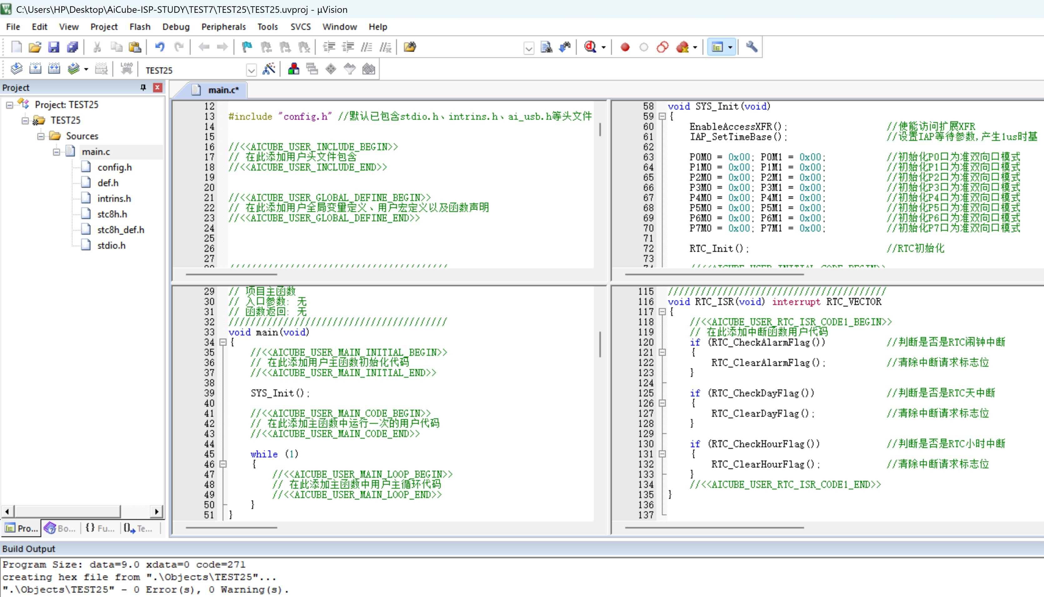The height and width of the screenshot is (597, 1044).
Task: Click the Incremental Find binoculars icon
Action: [565, 47]
